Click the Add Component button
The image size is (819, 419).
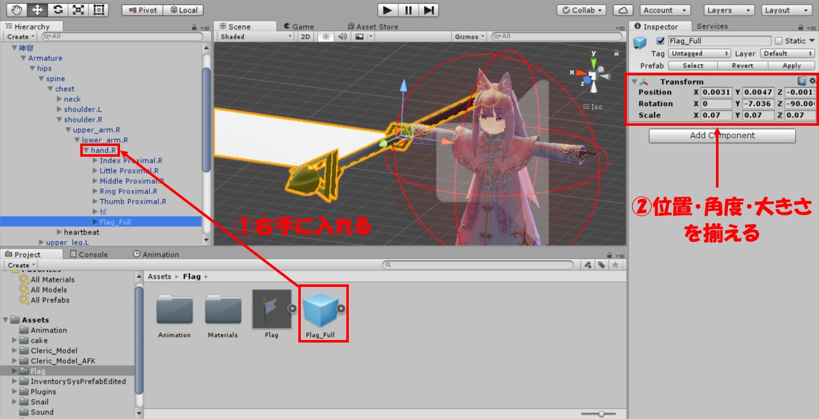722,135
